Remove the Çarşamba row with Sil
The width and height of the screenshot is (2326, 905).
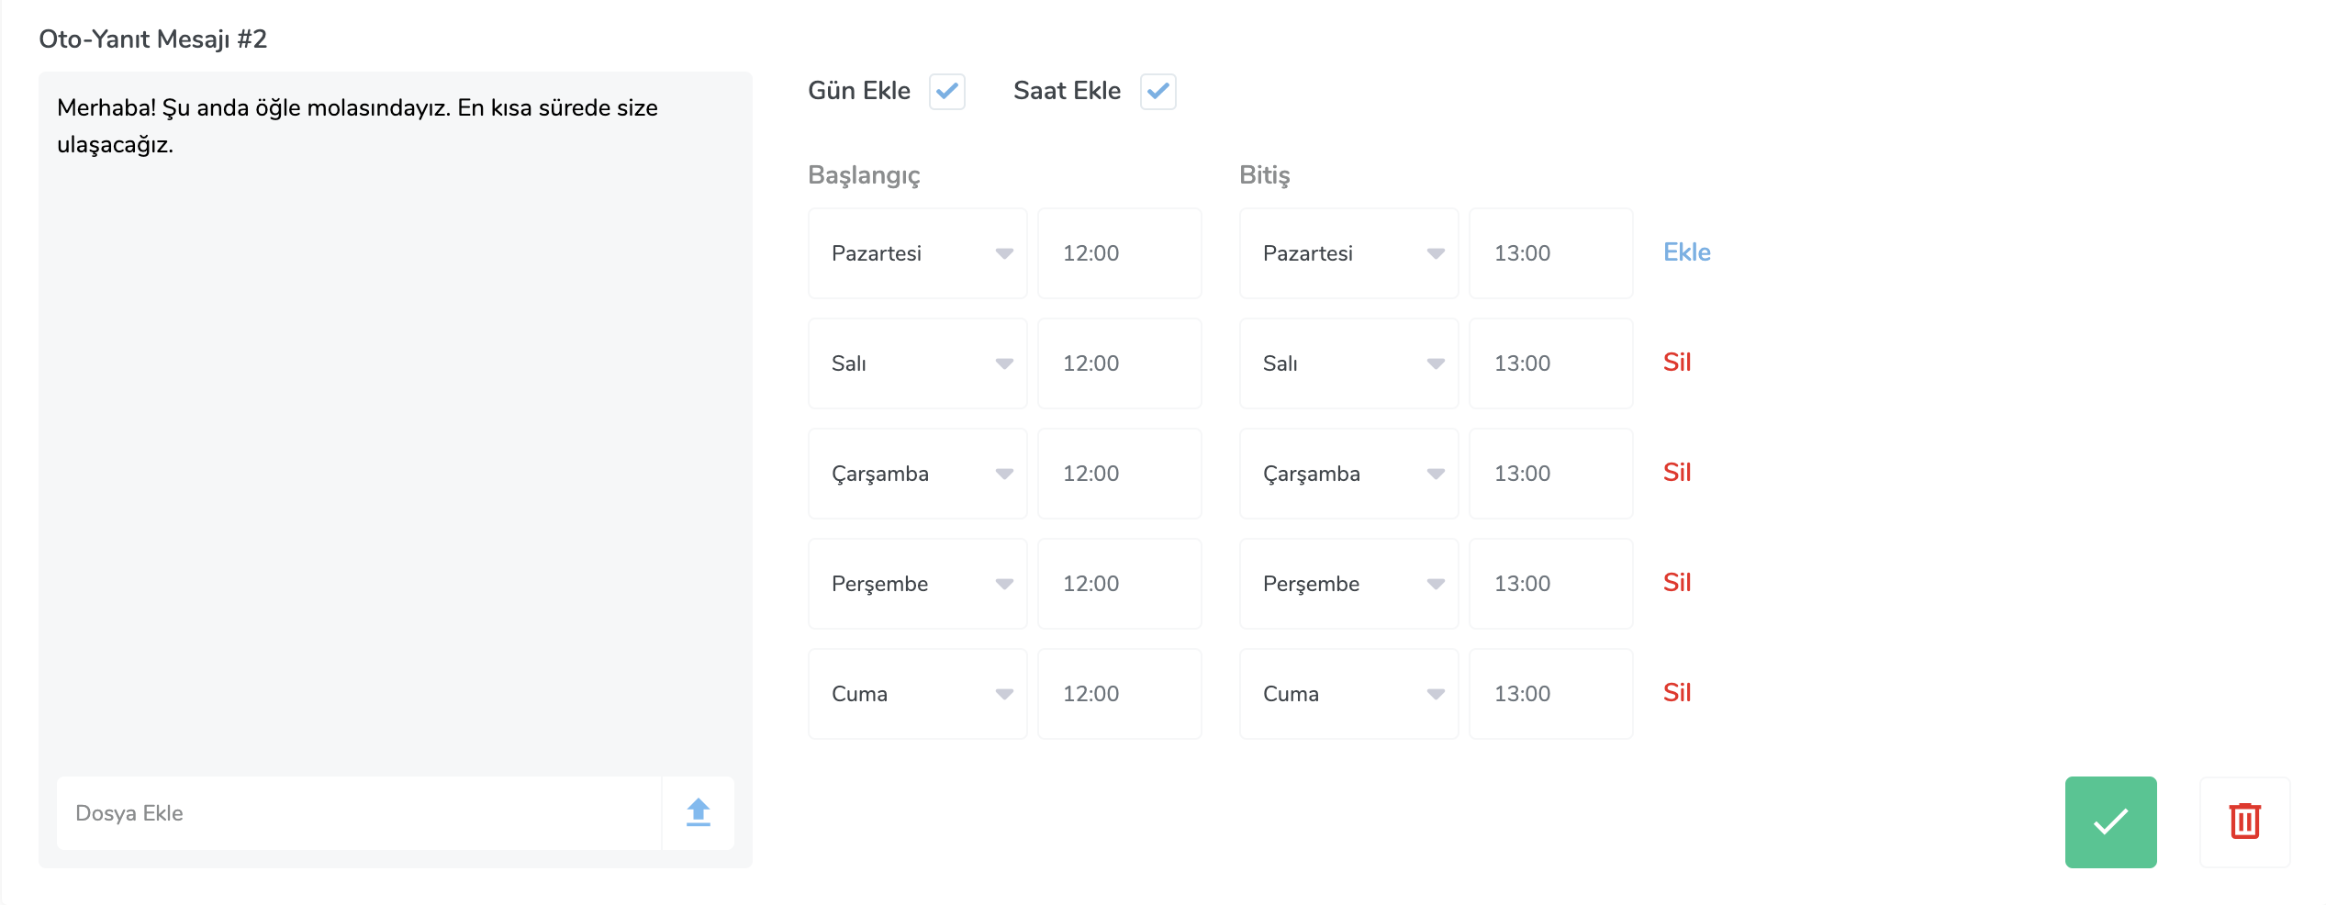point(1677,473)
